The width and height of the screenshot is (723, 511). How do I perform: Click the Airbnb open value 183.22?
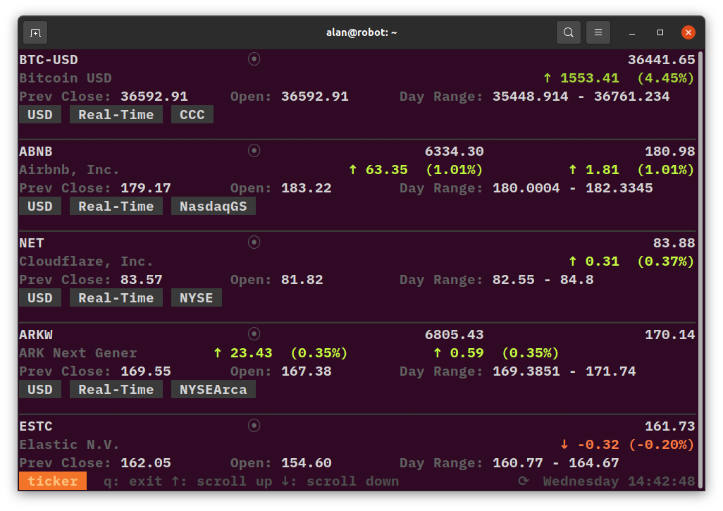[307, 188]
